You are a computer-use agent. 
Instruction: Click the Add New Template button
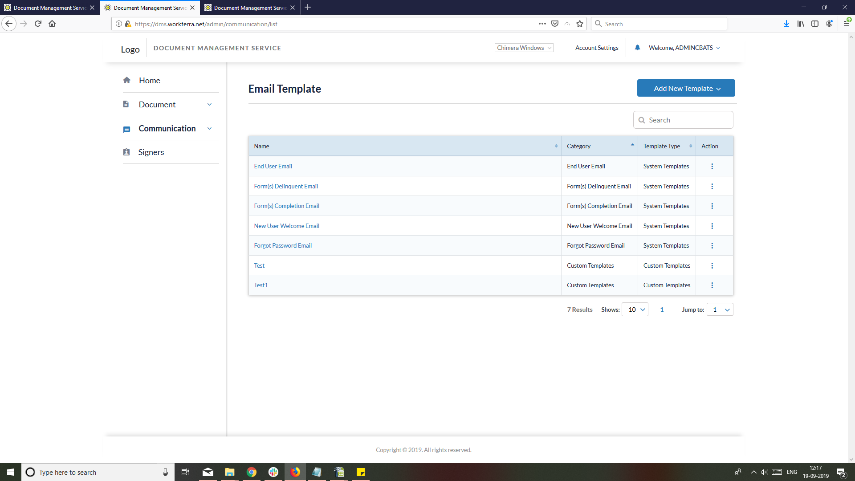[x=686, y=88]
